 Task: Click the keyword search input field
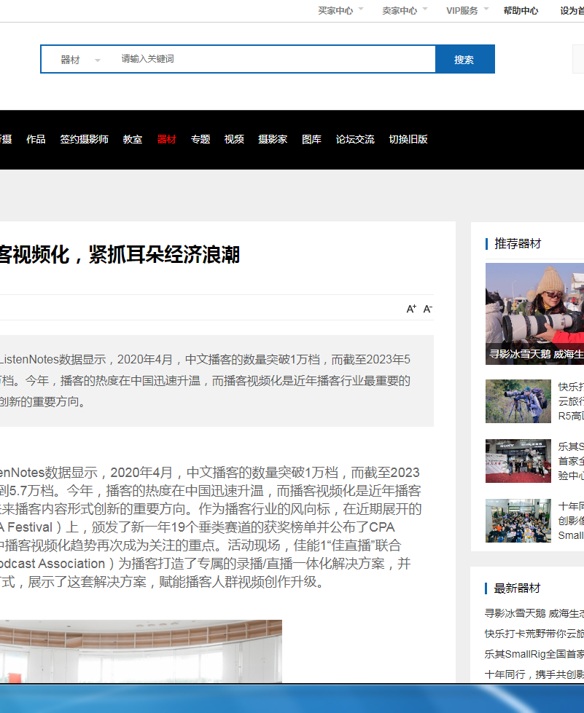[x=276, y=59]
